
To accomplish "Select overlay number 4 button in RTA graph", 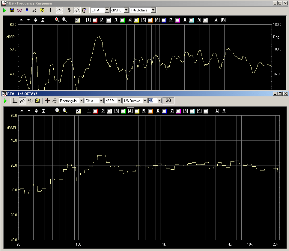I will (130, 111).
